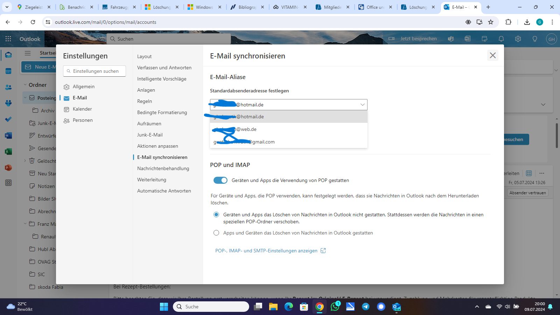The height and width of the screenshot is (315, 560).
Task: Select option allowing apps to delete messages
Action: coord(216,233)
